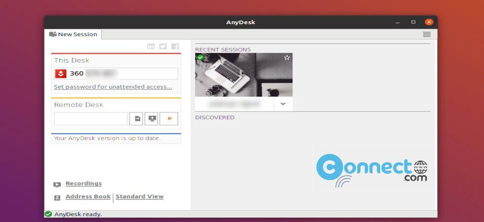Screen dimensions: 484x222
Task: Open the Recordings link
Action: tap(83, 184)
